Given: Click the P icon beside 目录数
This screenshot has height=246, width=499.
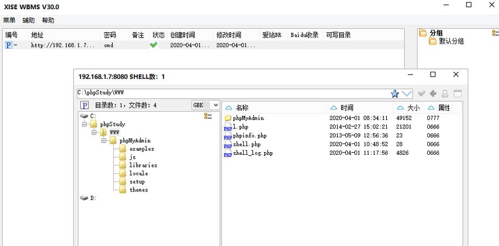Looking at the screenshot, I should [x=84, y=105].
